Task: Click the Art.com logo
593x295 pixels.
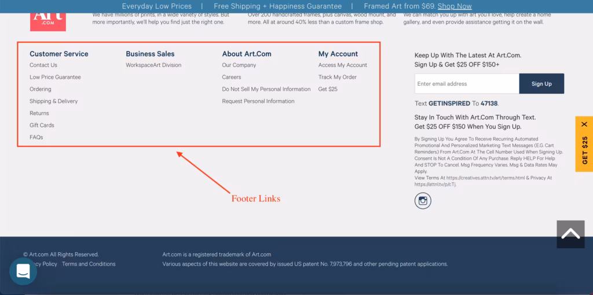Action: (48, 22)
